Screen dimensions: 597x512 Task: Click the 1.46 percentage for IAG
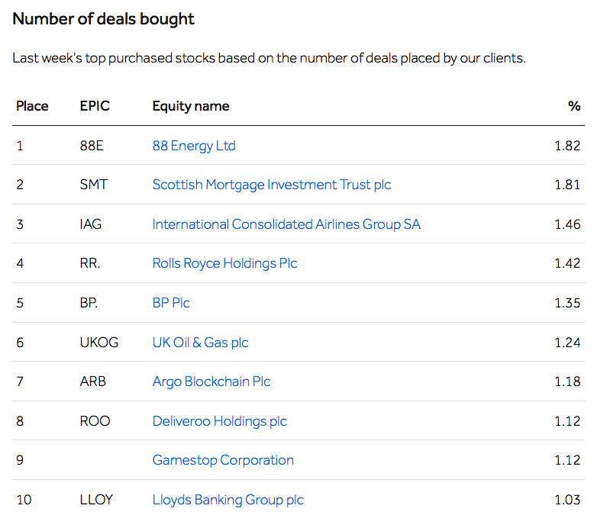567,224
